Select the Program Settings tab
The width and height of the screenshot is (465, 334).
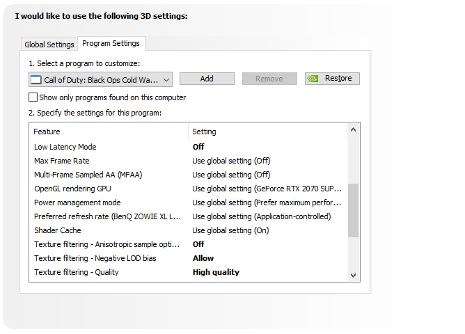pos(111,43)
